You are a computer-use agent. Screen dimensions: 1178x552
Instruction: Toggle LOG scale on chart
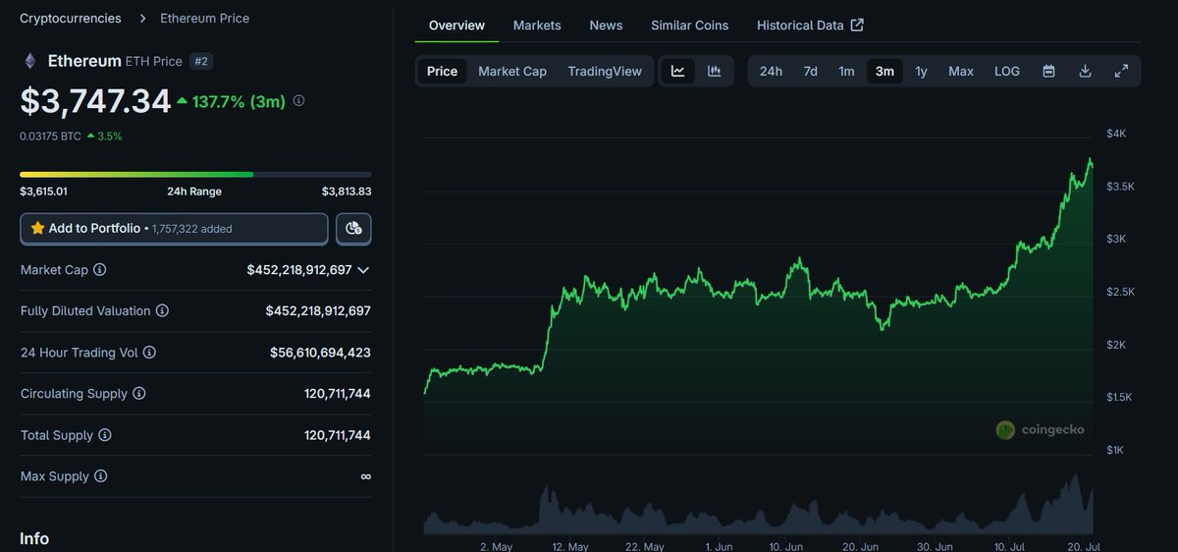click(1007, 71)
